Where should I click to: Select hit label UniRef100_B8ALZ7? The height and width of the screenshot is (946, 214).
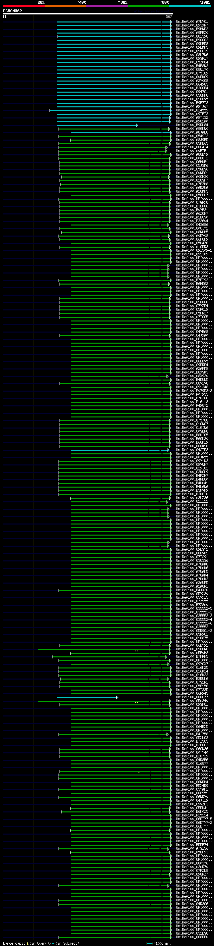(x=192, y=697)
